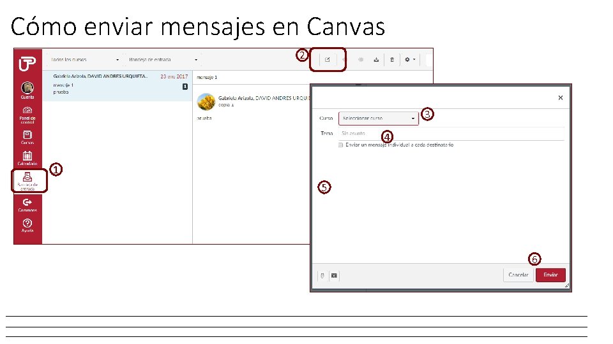Click the greyed-out reply arrow icon
613x344 pixels.
click(344, 60)
